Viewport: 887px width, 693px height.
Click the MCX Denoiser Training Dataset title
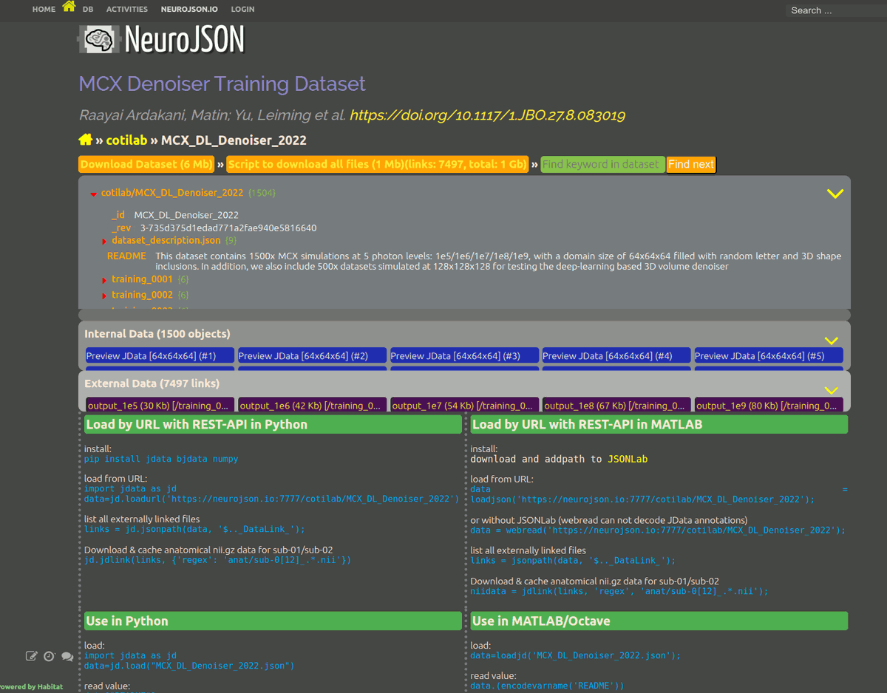point(222,83)
